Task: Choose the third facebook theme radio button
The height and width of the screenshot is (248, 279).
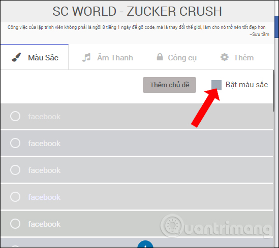Action: pos(15,170)
